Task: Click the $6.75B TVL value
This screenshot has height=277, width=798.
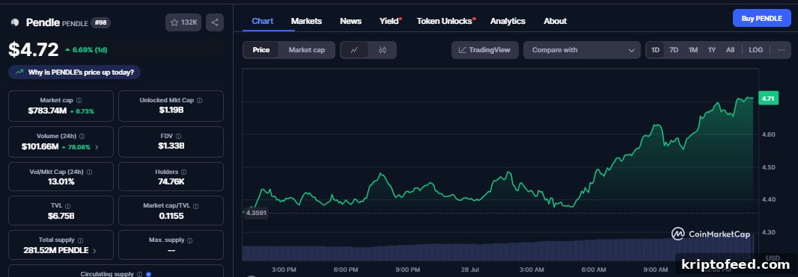Action: [x=61, y=216]
